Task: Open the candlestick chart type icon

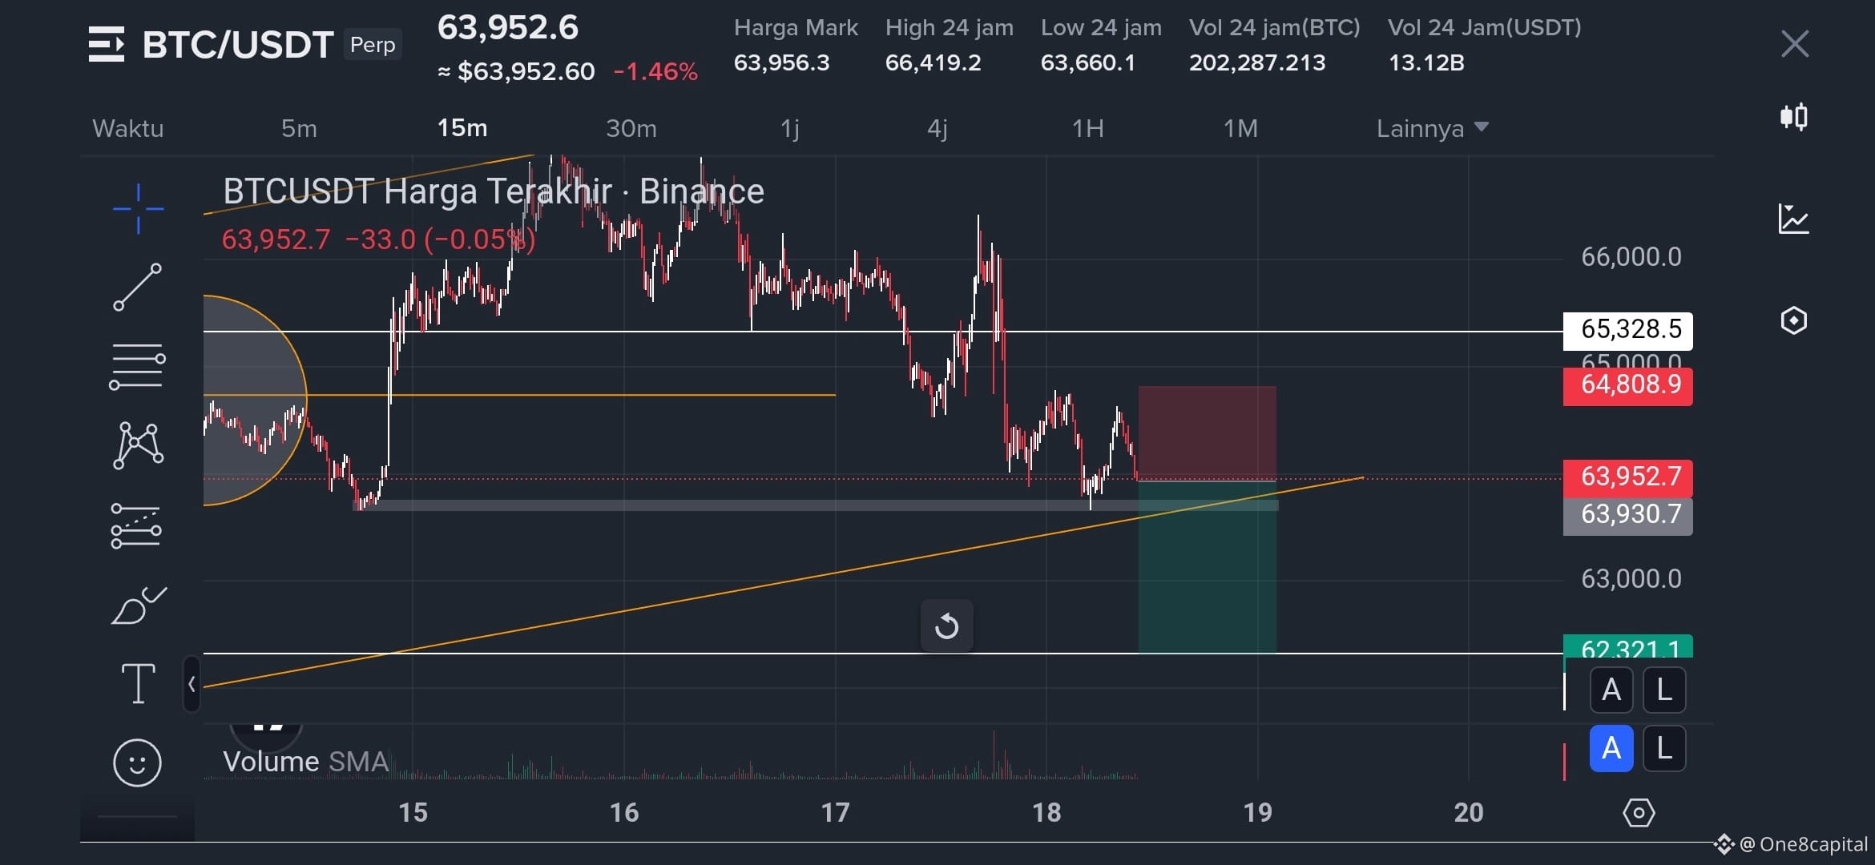Action: 1794,117
